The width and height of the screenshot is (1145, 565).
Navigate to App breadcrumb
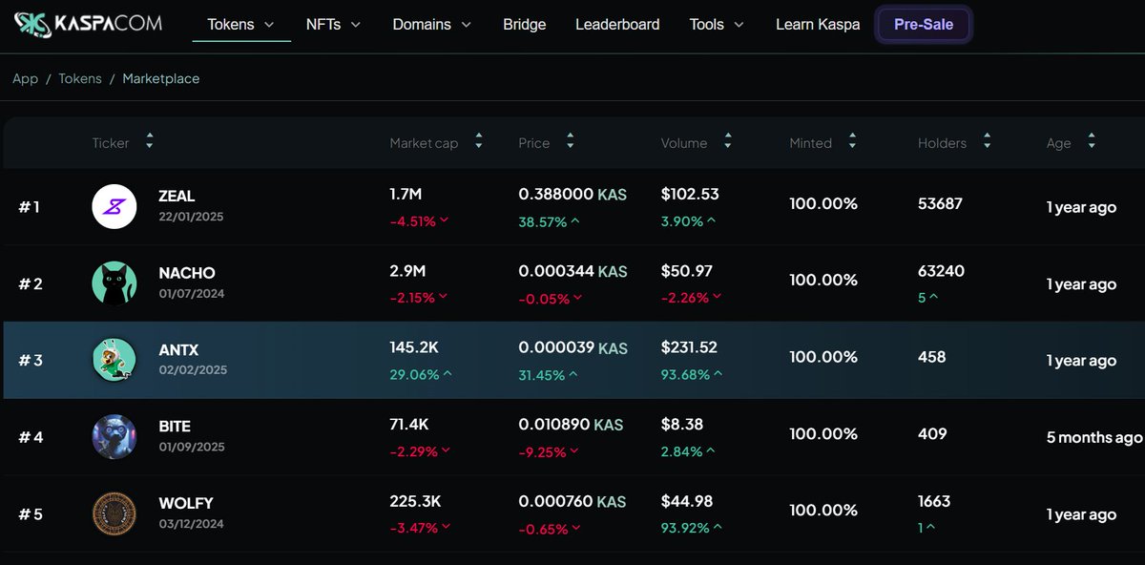coord(25,78)
